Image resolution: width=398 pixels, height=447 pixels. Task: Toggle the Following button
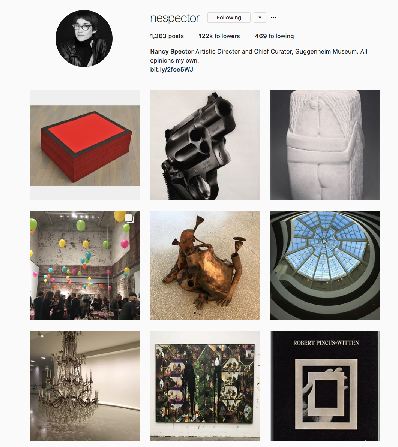(229, 18)
